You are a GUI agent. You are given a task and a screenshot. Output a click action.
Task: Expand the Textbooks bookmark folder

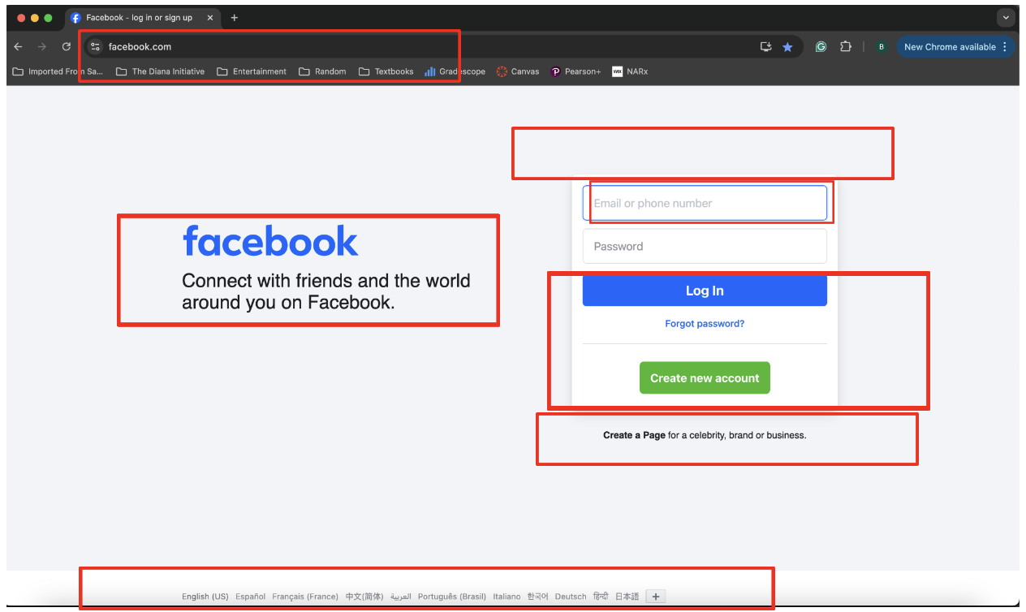pos(386,71)
